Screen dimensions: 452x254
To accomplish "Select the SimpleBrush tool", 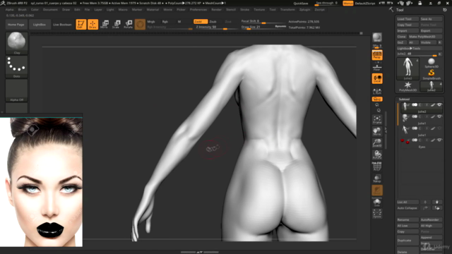I will (432, 74).
